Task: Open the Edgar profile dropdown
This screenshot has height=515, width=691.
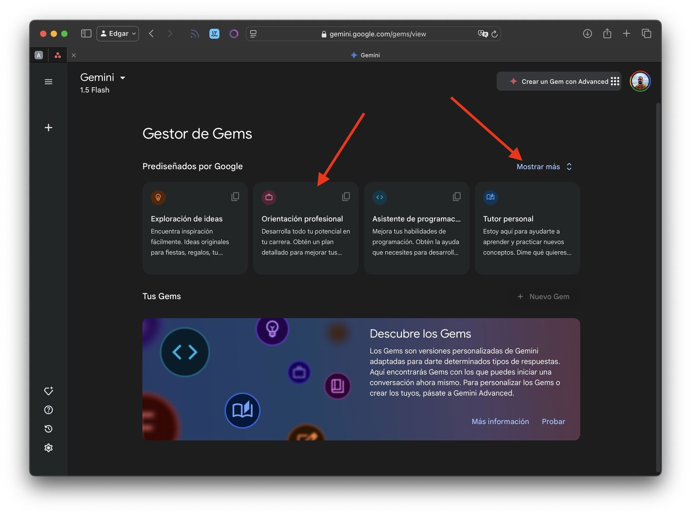Action: point(118,33)
